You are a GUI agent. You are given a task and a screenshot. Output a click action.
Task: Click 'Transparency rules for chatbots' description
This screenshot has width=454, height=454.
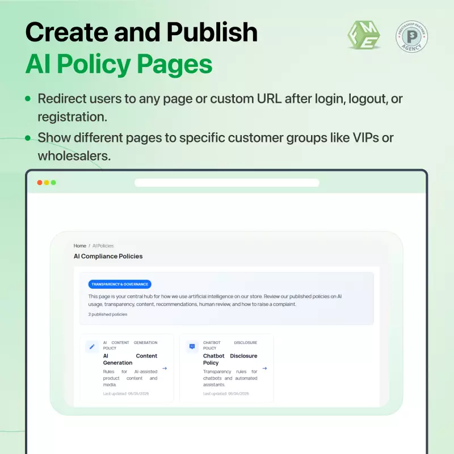[230, 378]
